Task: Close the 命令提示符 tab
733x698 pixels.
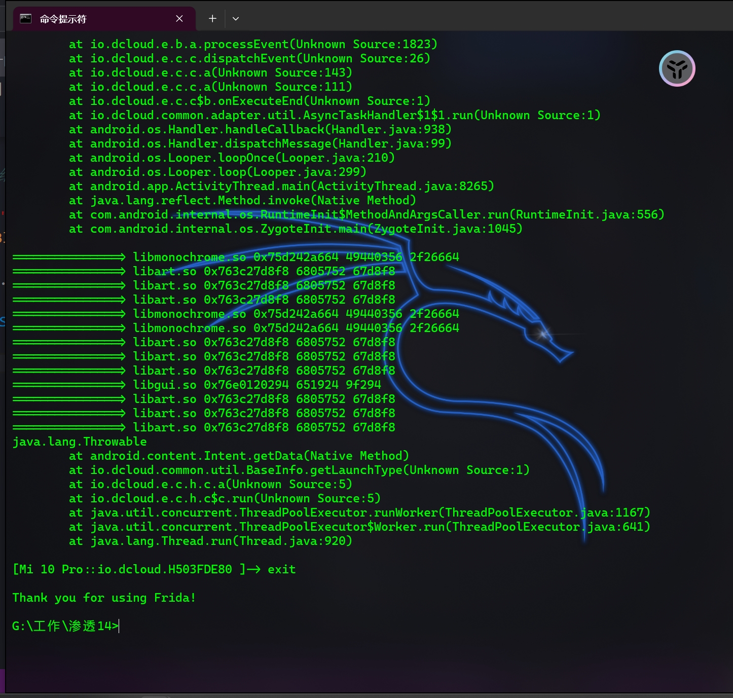Action: point(179,19)
